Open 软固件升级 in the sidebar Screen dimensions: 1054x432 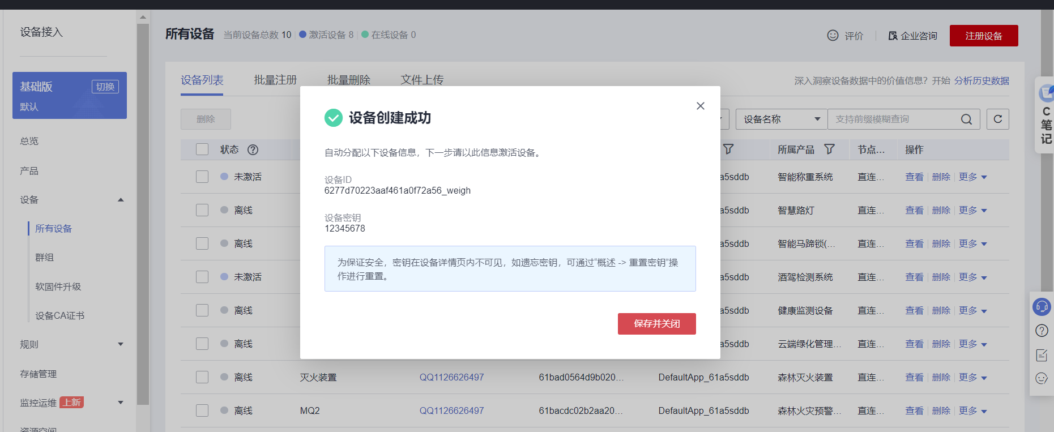[58, 286]
